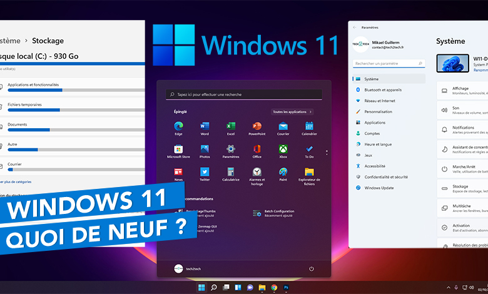The height and width of the screenshot is (294, 488).
Task: Select Système in Settings sidebar
Action: pos(389,79)
